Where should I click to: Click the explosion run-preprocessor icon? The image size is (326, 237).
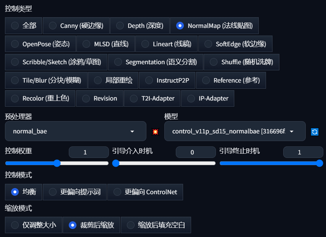(x=155, y=131)
